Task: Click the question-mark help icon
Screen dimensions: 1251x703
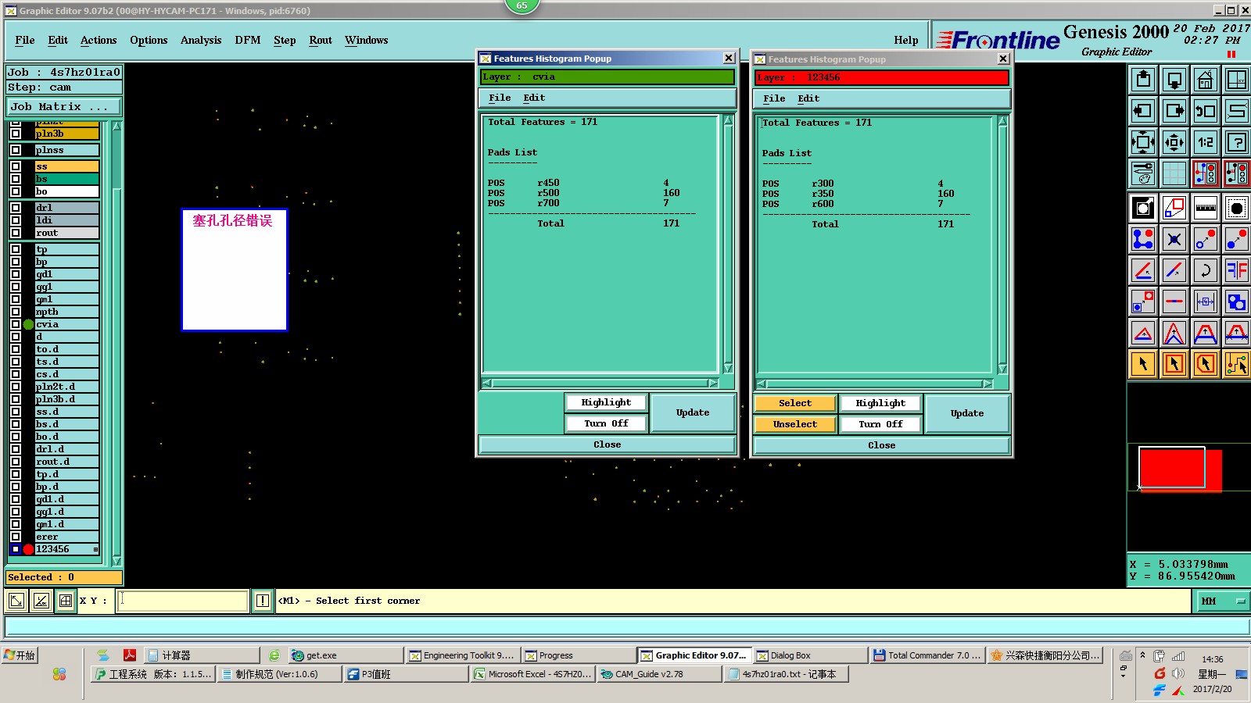Action: coord(1237,142)
